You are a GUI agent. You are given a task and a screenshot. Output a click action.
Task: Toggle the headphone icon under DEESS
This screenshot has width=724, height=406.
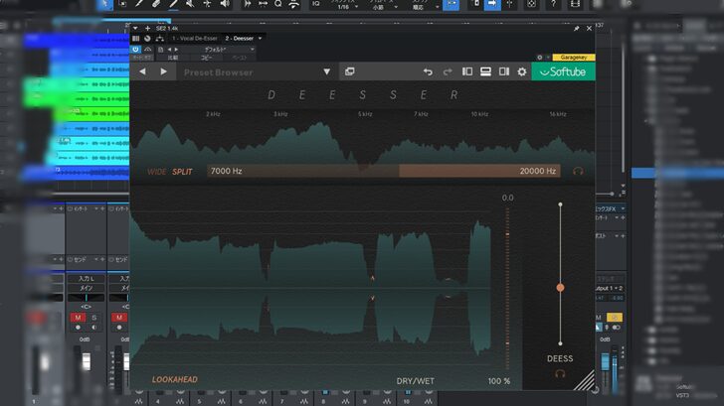(x=560, y=374)
